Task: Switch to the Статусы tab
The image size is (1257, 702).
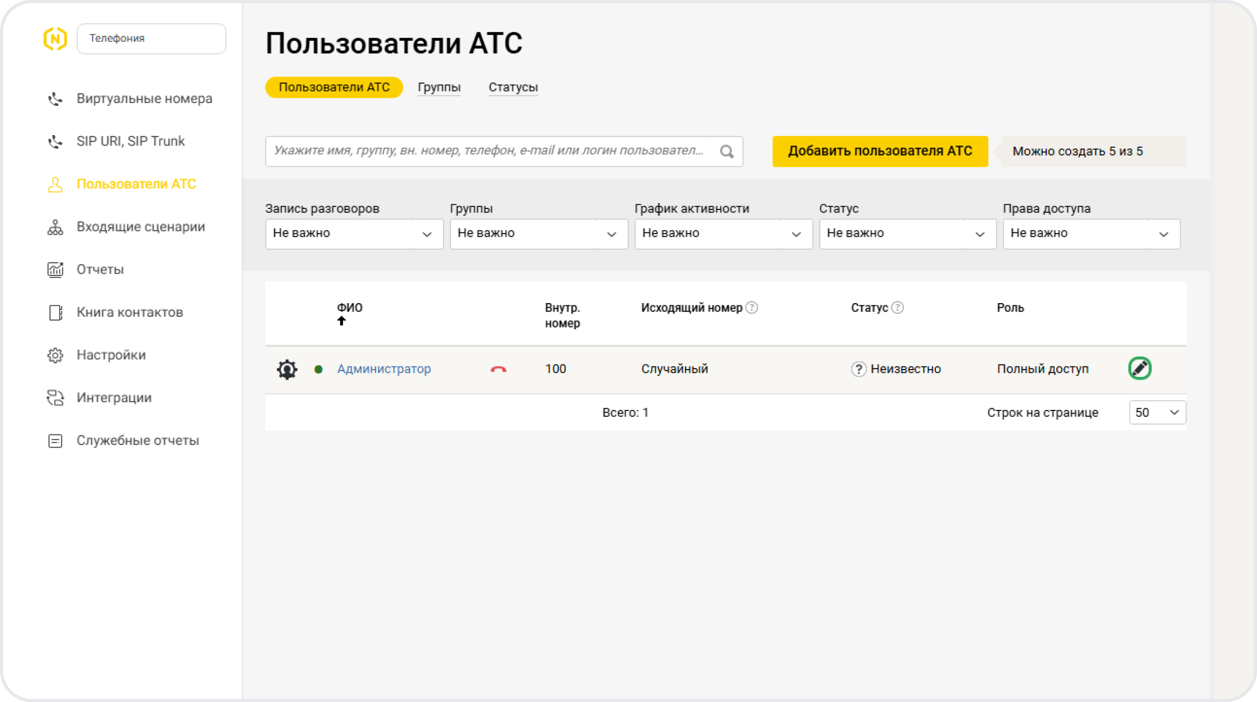Action: click(x=513, y=87)
